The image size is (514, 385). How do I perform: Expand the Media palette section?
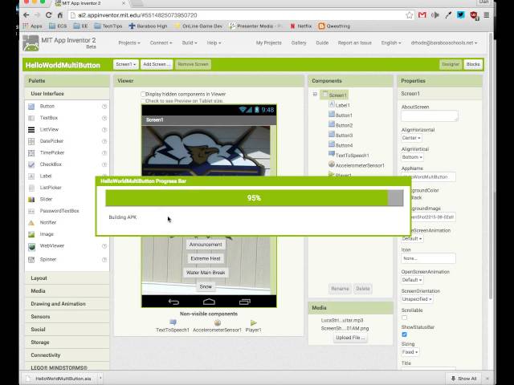click(x=67, y=291)
